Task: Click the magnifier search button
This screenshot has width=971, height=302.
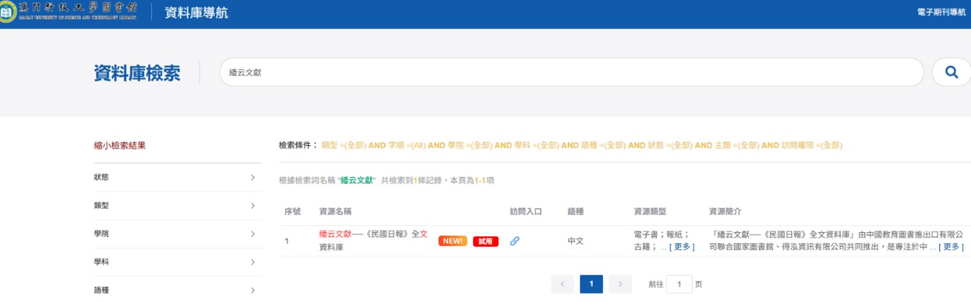Action: click(952, 72)
